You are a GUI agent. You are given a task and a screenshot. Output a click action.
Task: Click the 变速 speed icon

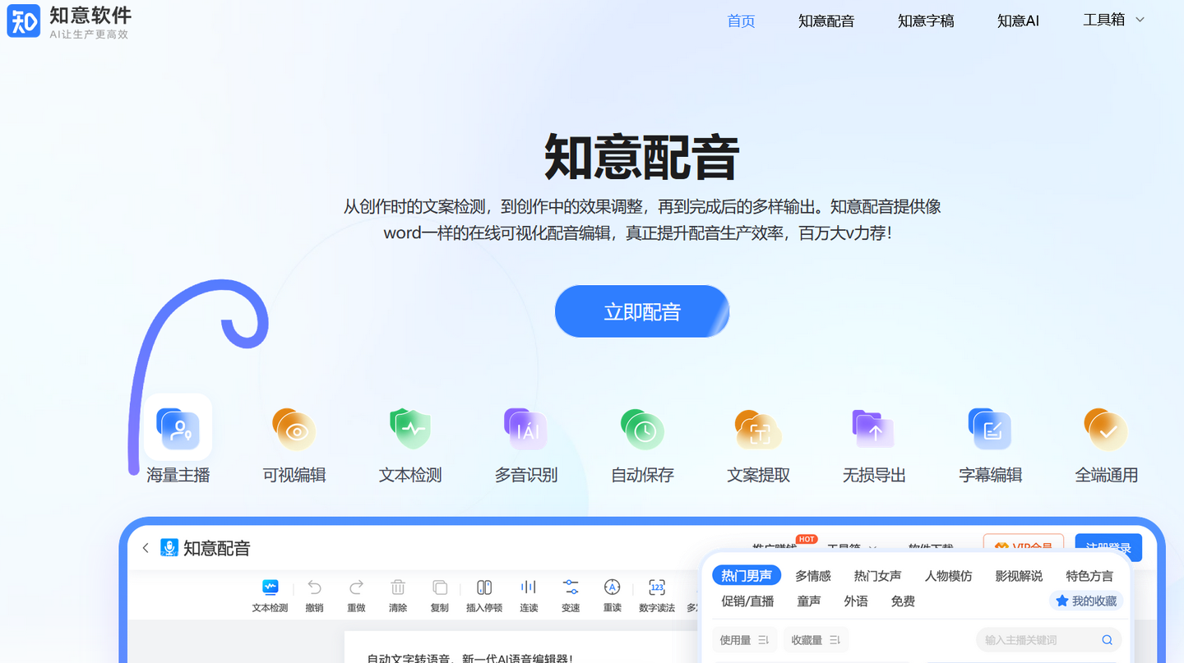(x=571, y=587)
